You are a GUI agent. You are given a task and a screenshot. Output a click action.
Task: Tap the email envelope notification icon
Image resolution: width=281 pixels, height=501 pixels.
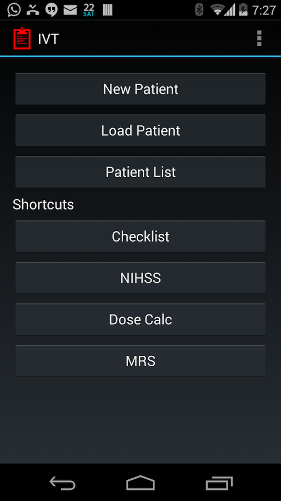pos(70,10)
